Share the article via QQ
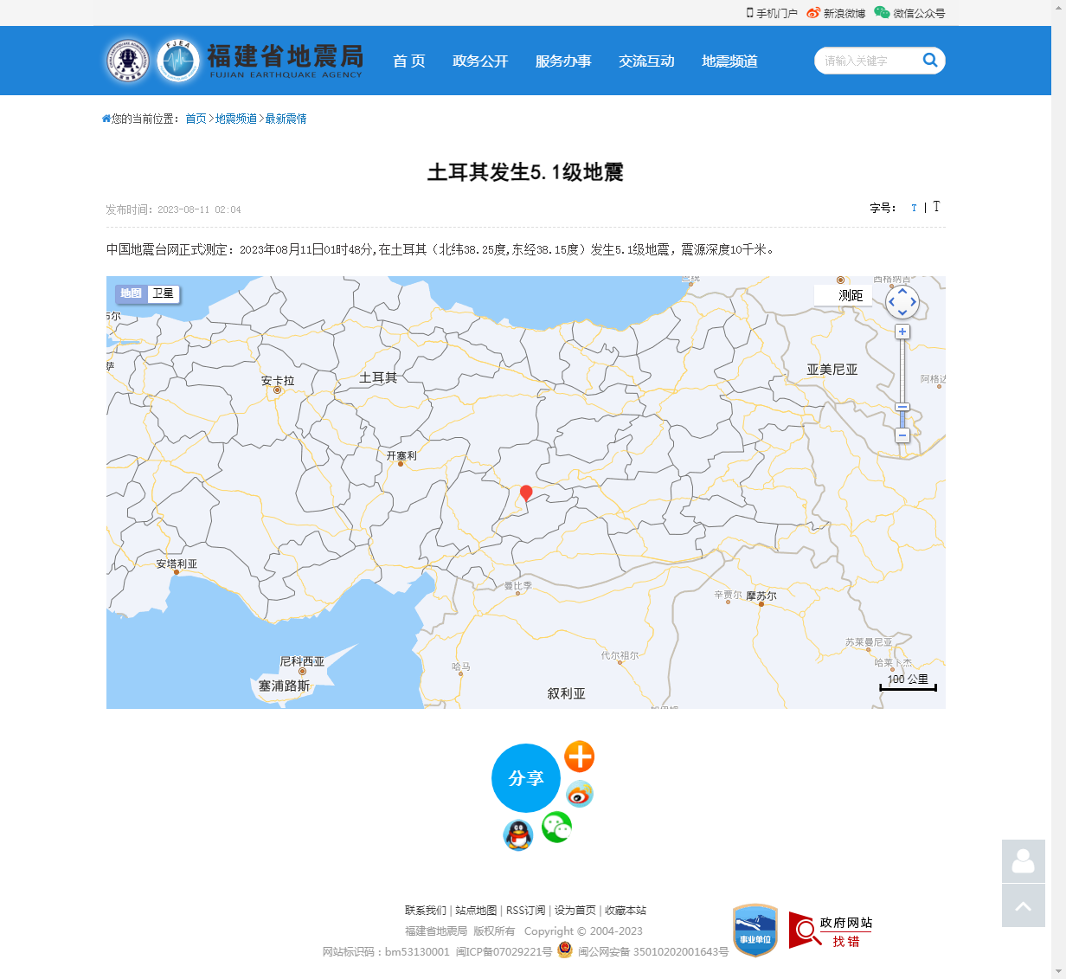1066x979 pixels. pyautogui.click(x=517, y=836)
